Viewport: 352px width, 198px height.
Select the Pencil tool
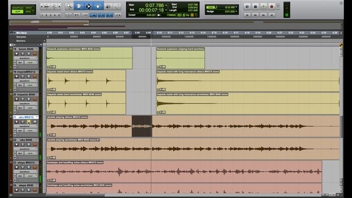117,7
